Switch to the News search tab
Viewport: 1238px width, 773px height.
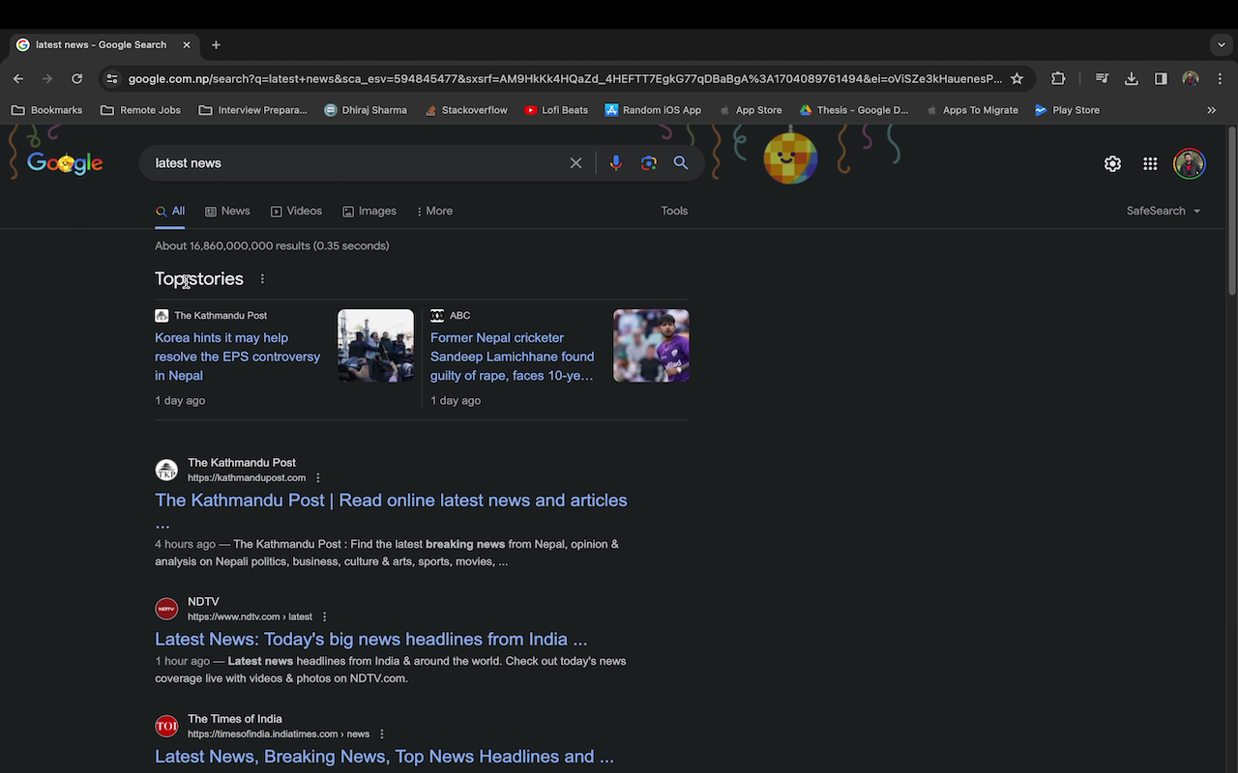coord(227,211)
